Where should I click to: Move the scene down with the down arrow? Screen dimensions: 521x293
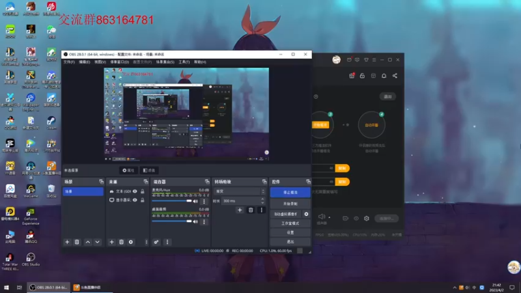(x=97, y=242)
